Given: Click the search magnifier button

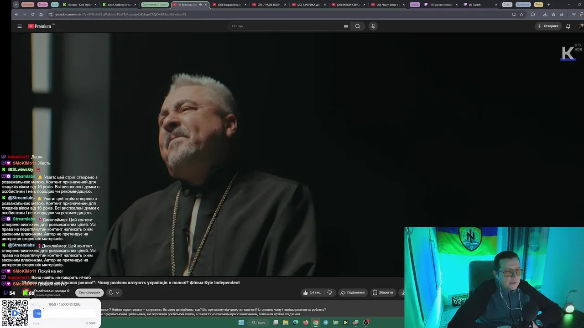Looking at the screenshot, I should (358, 26).
